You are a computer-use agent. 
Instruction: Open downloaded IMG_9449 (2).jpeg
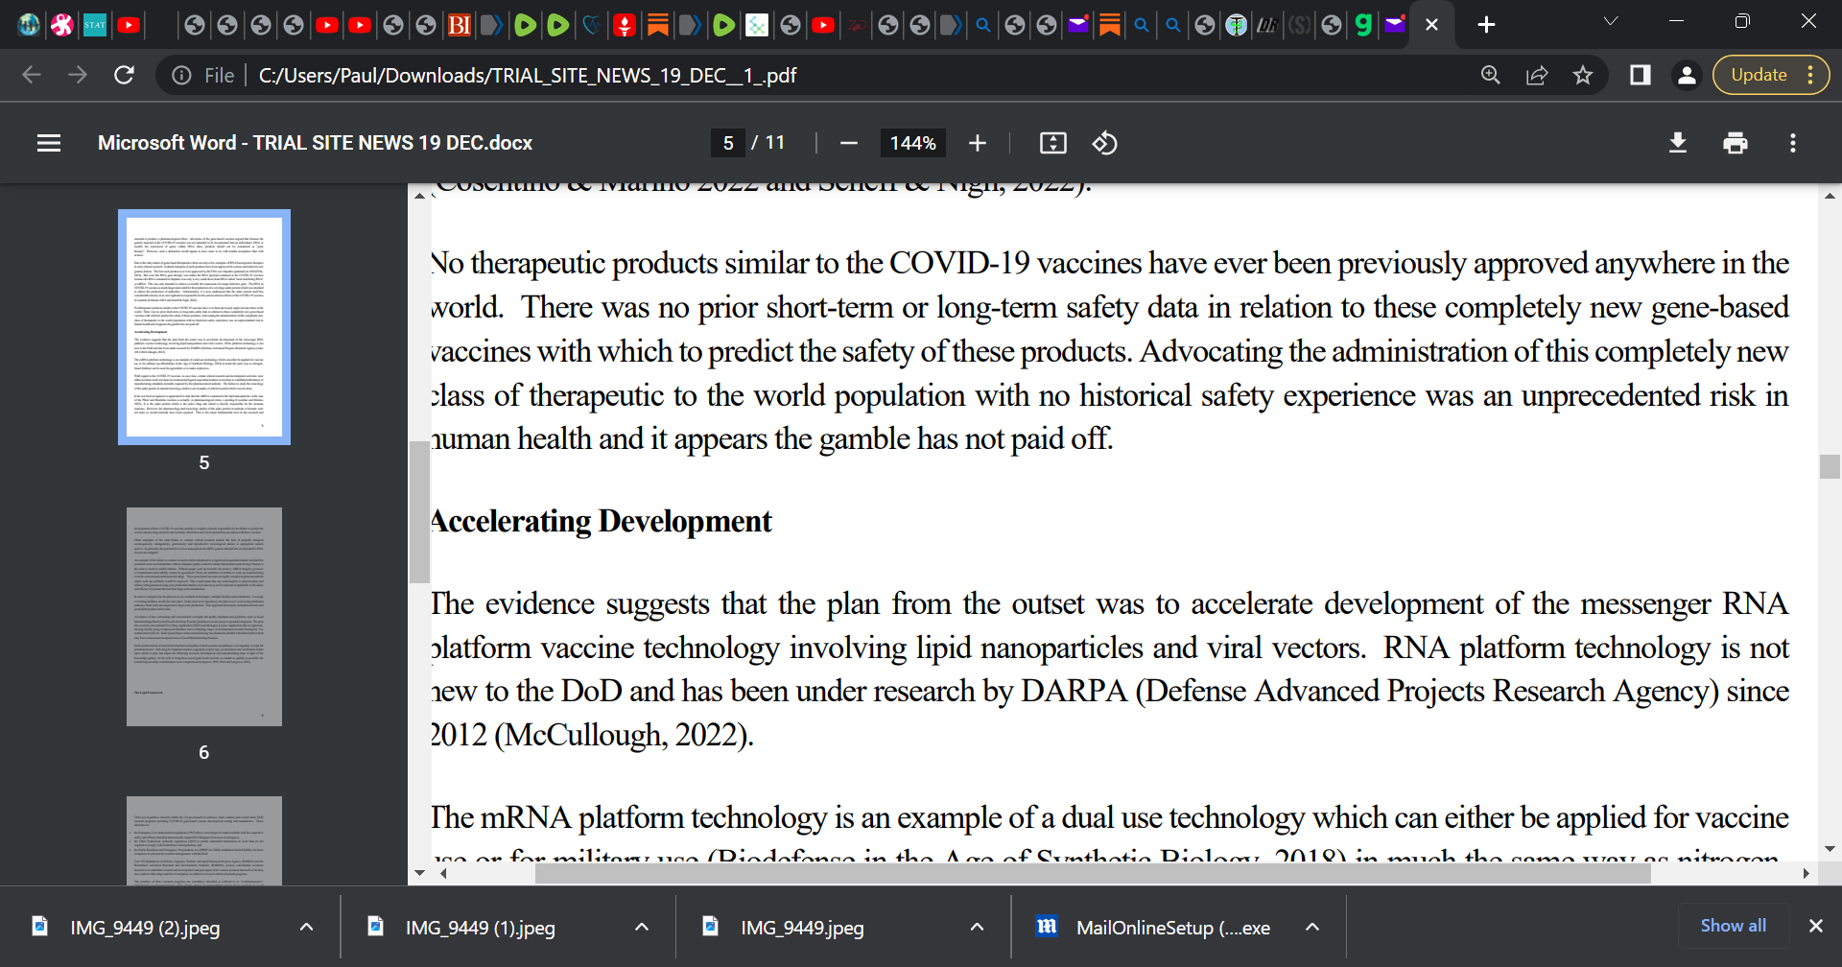[x=144, y=928]
